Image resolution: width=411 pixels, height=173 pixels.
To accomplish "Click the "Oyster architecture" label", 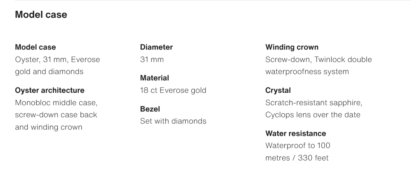I will click(50, 90).
